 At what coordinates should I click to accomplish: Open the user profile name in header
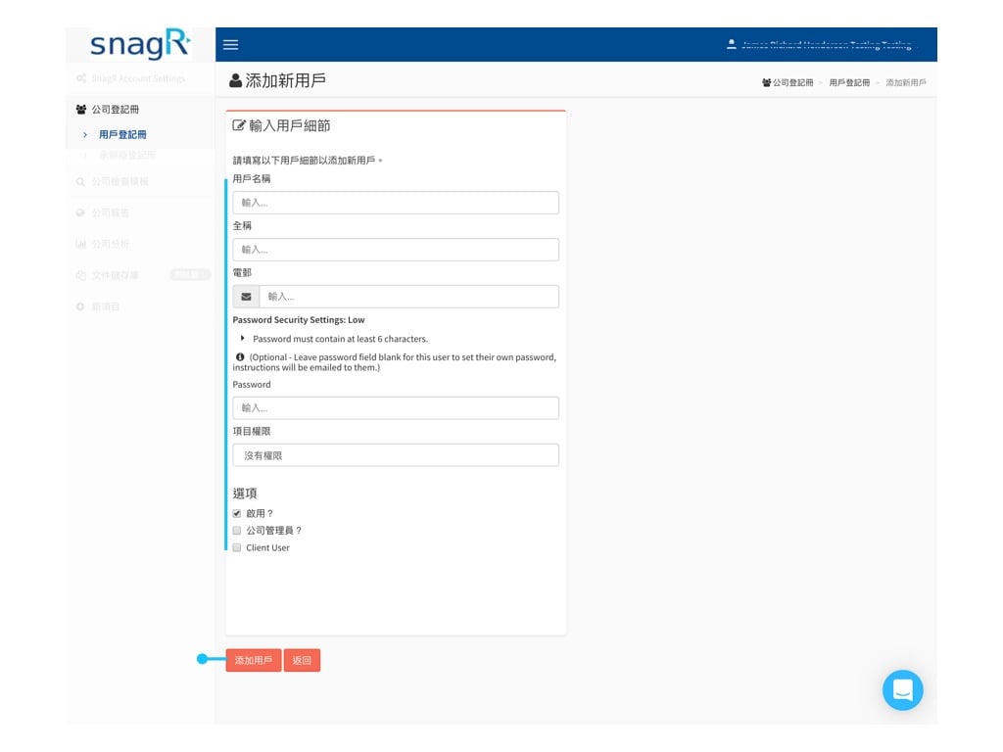pyautogui.click(x=826, y=45)
